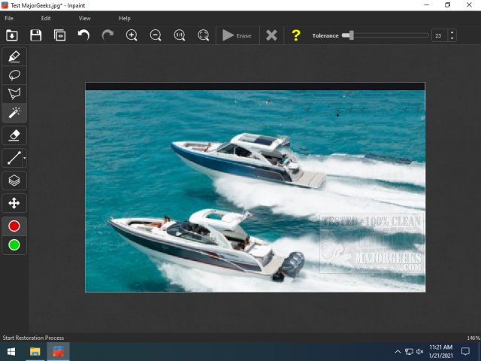Click the Tolerance value field
Image resolution: width=481 pixels, height=361 pixels.
coord(439,35)
